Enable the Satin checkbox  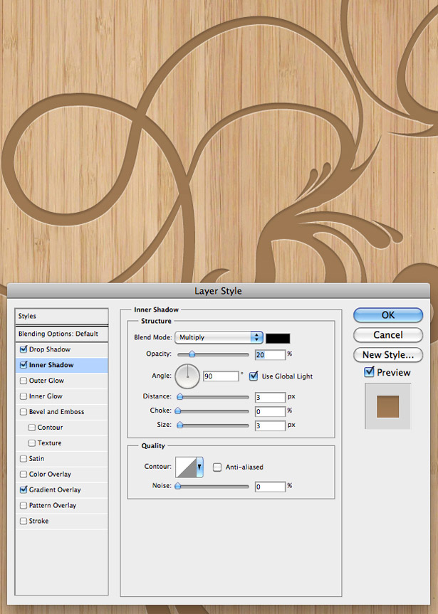24,458
